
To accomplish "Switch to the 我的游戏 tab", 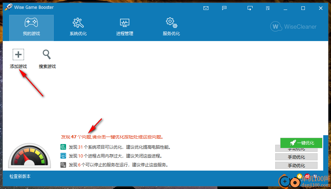I will click(31, 28).
